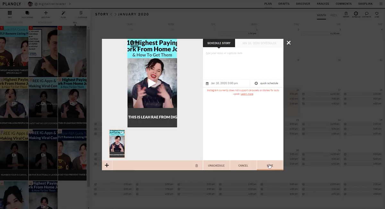Open the Jan 16, 2020 3:00 pm date picker

(226, 83)
